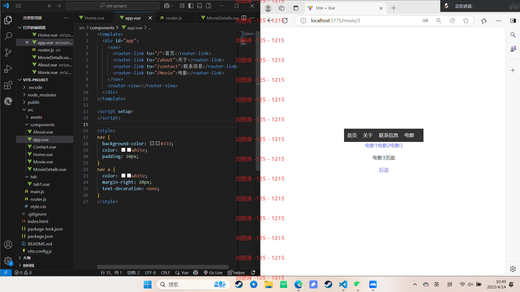The width and height of the screenshot is (520, 292).
Task: Click the 关于 nav link in browser
Action: pyautogui.click(x=368, y=135)
